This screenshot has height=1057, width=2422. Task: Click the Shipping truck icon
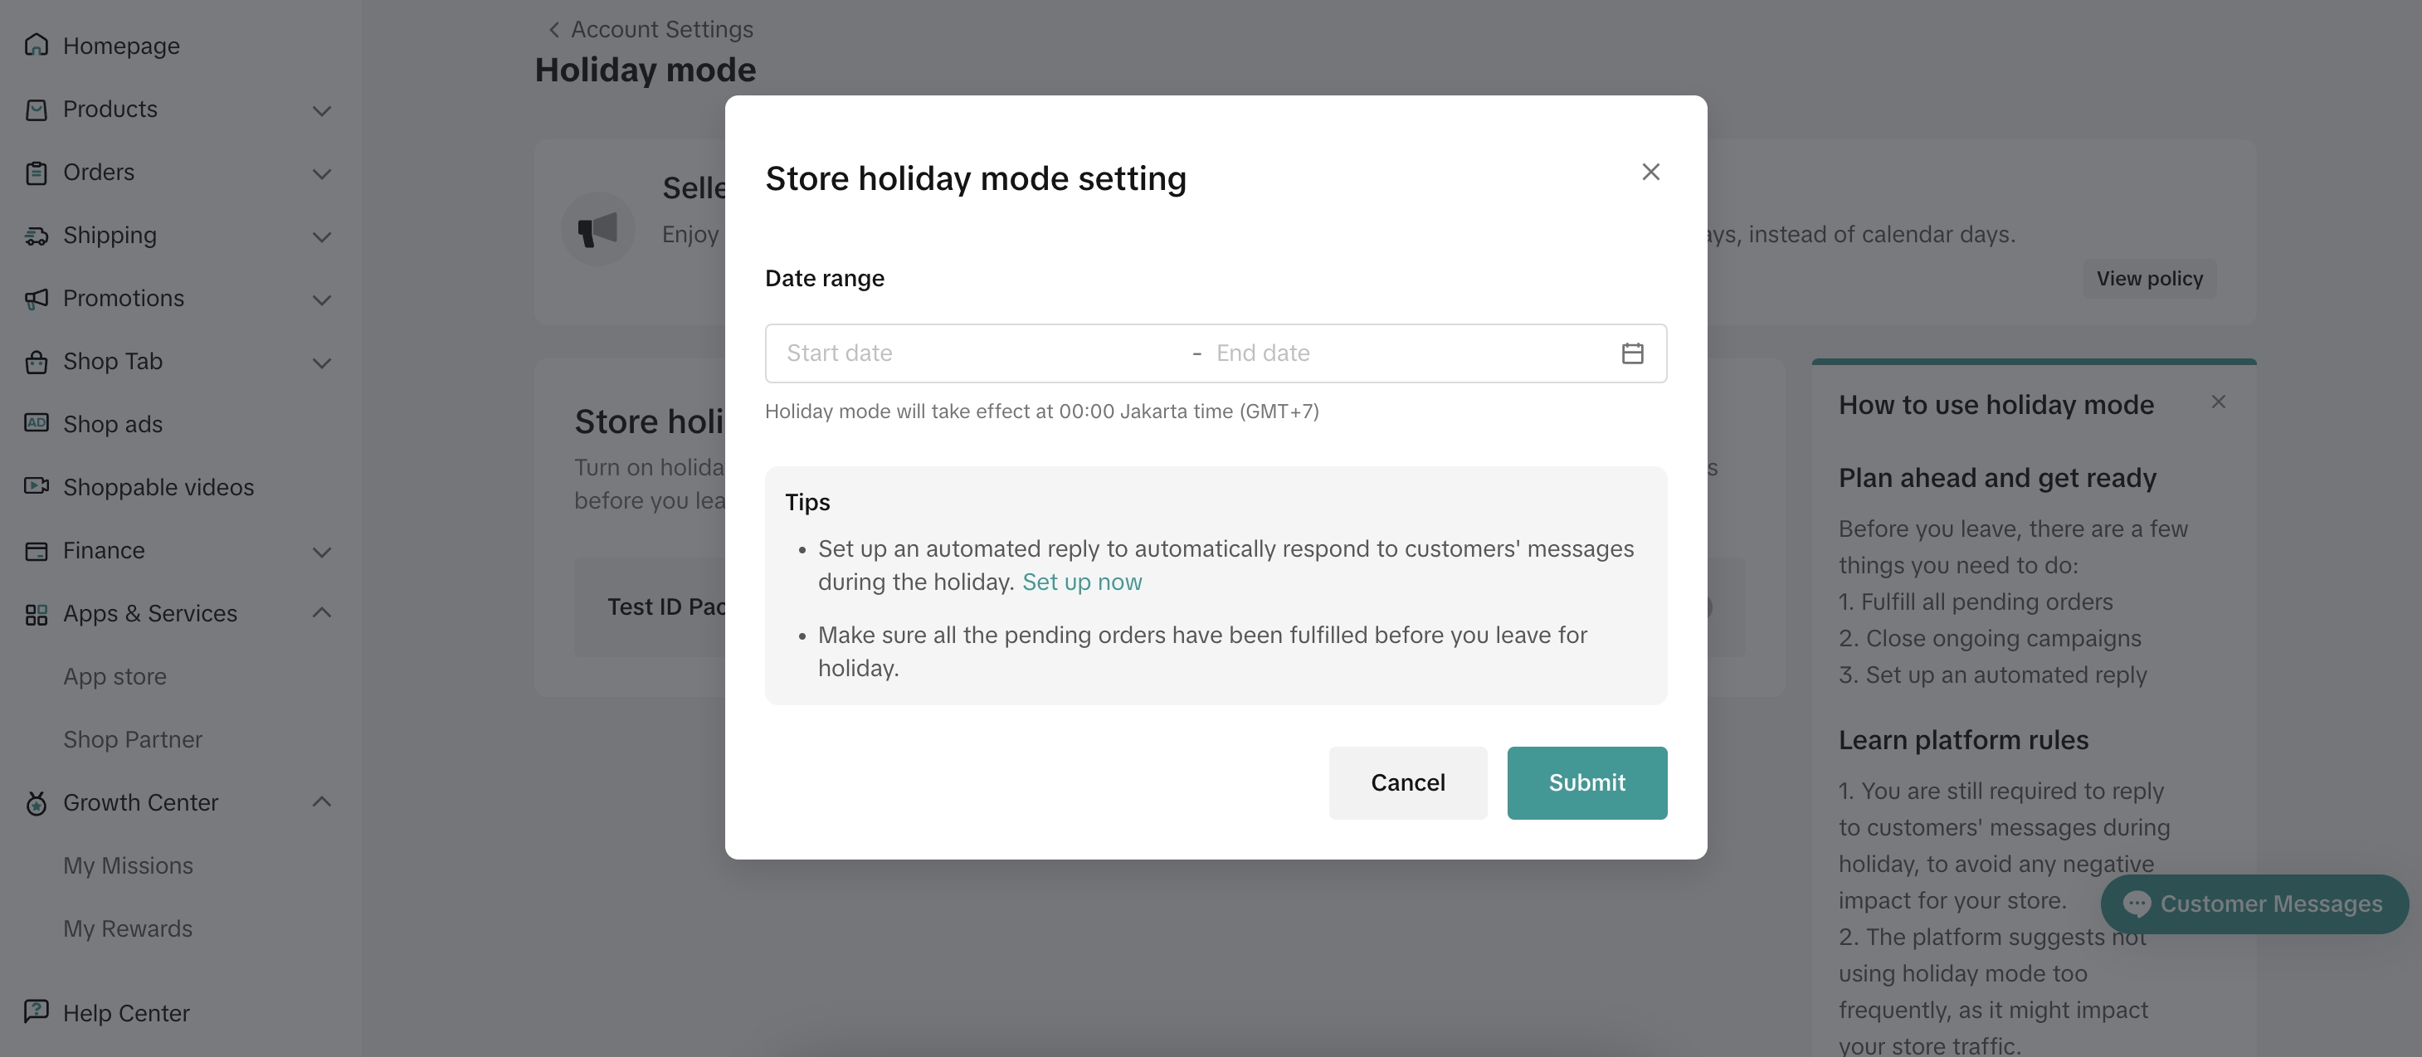tap(37, 235)
